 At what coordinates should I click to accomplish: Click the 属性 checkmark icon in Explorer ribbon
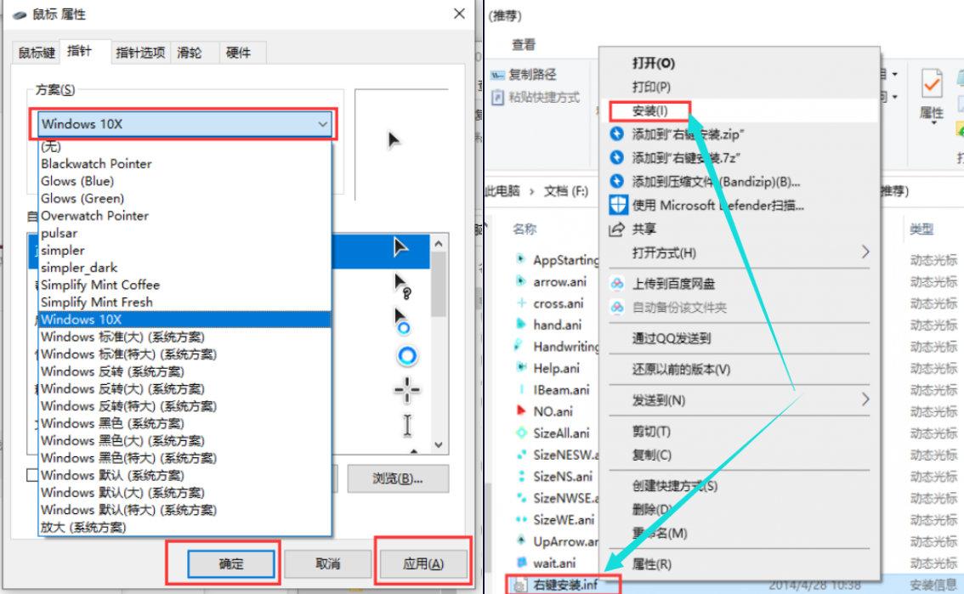(932, 84)
